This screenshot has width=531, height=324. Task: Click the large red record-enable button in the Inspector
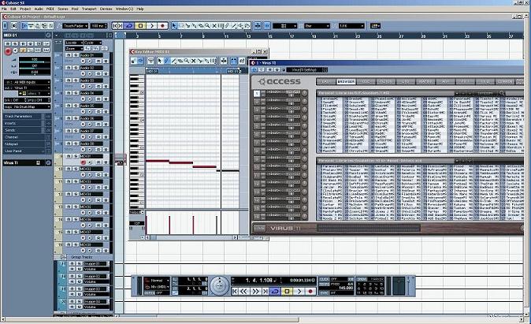click(x=8, y=51)
